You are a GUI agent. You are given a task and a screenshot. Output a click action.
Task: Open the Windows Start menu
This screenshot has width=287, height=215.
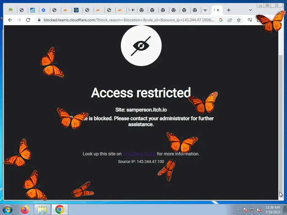pyautogui.click(x=7, y=209)
